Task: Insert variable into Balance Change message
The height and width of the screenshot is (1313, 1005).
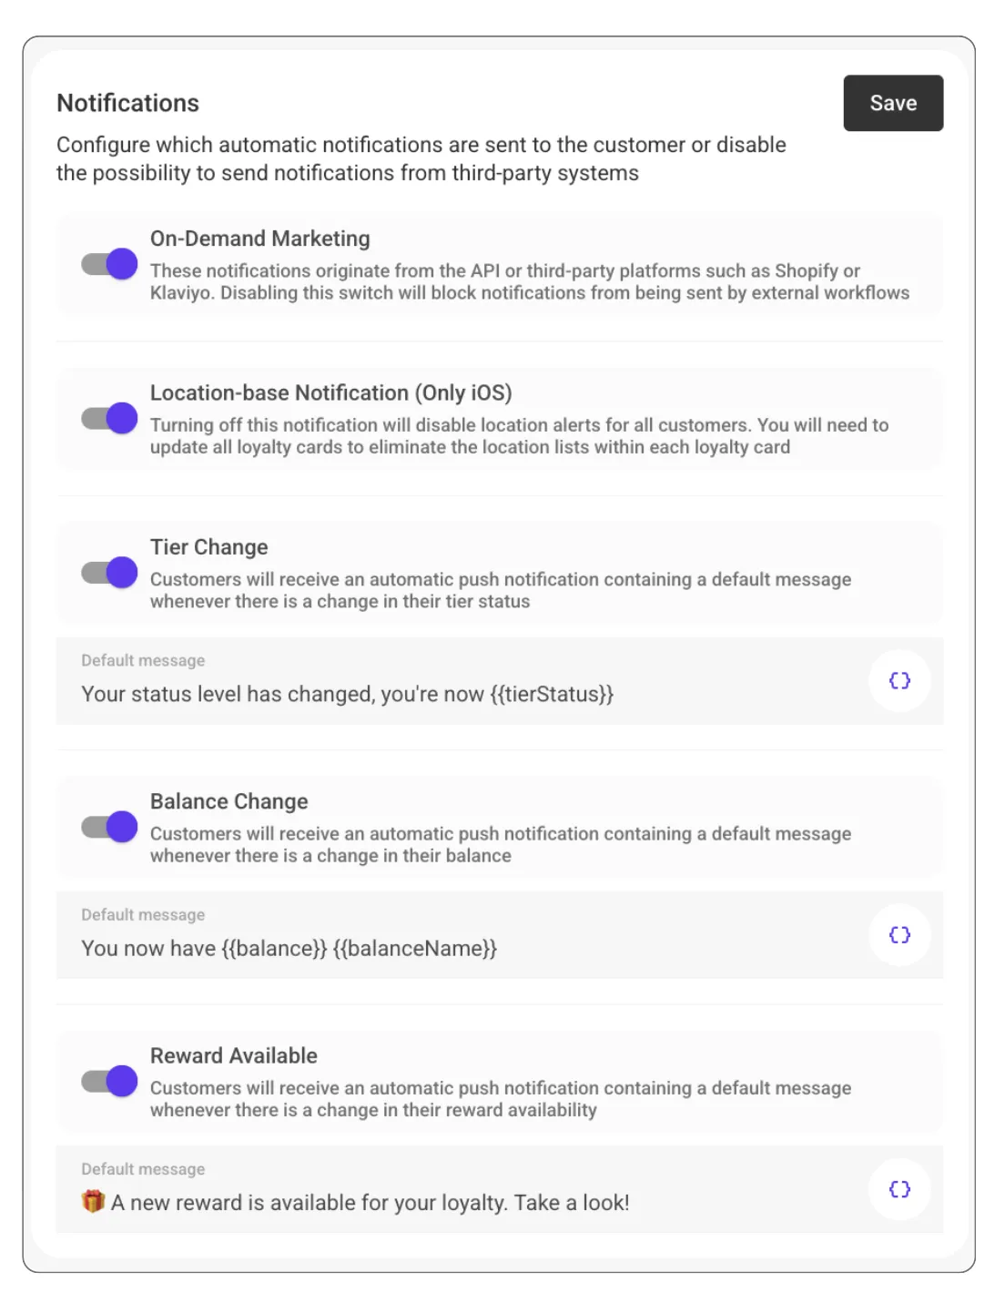Action: point(898,934)
